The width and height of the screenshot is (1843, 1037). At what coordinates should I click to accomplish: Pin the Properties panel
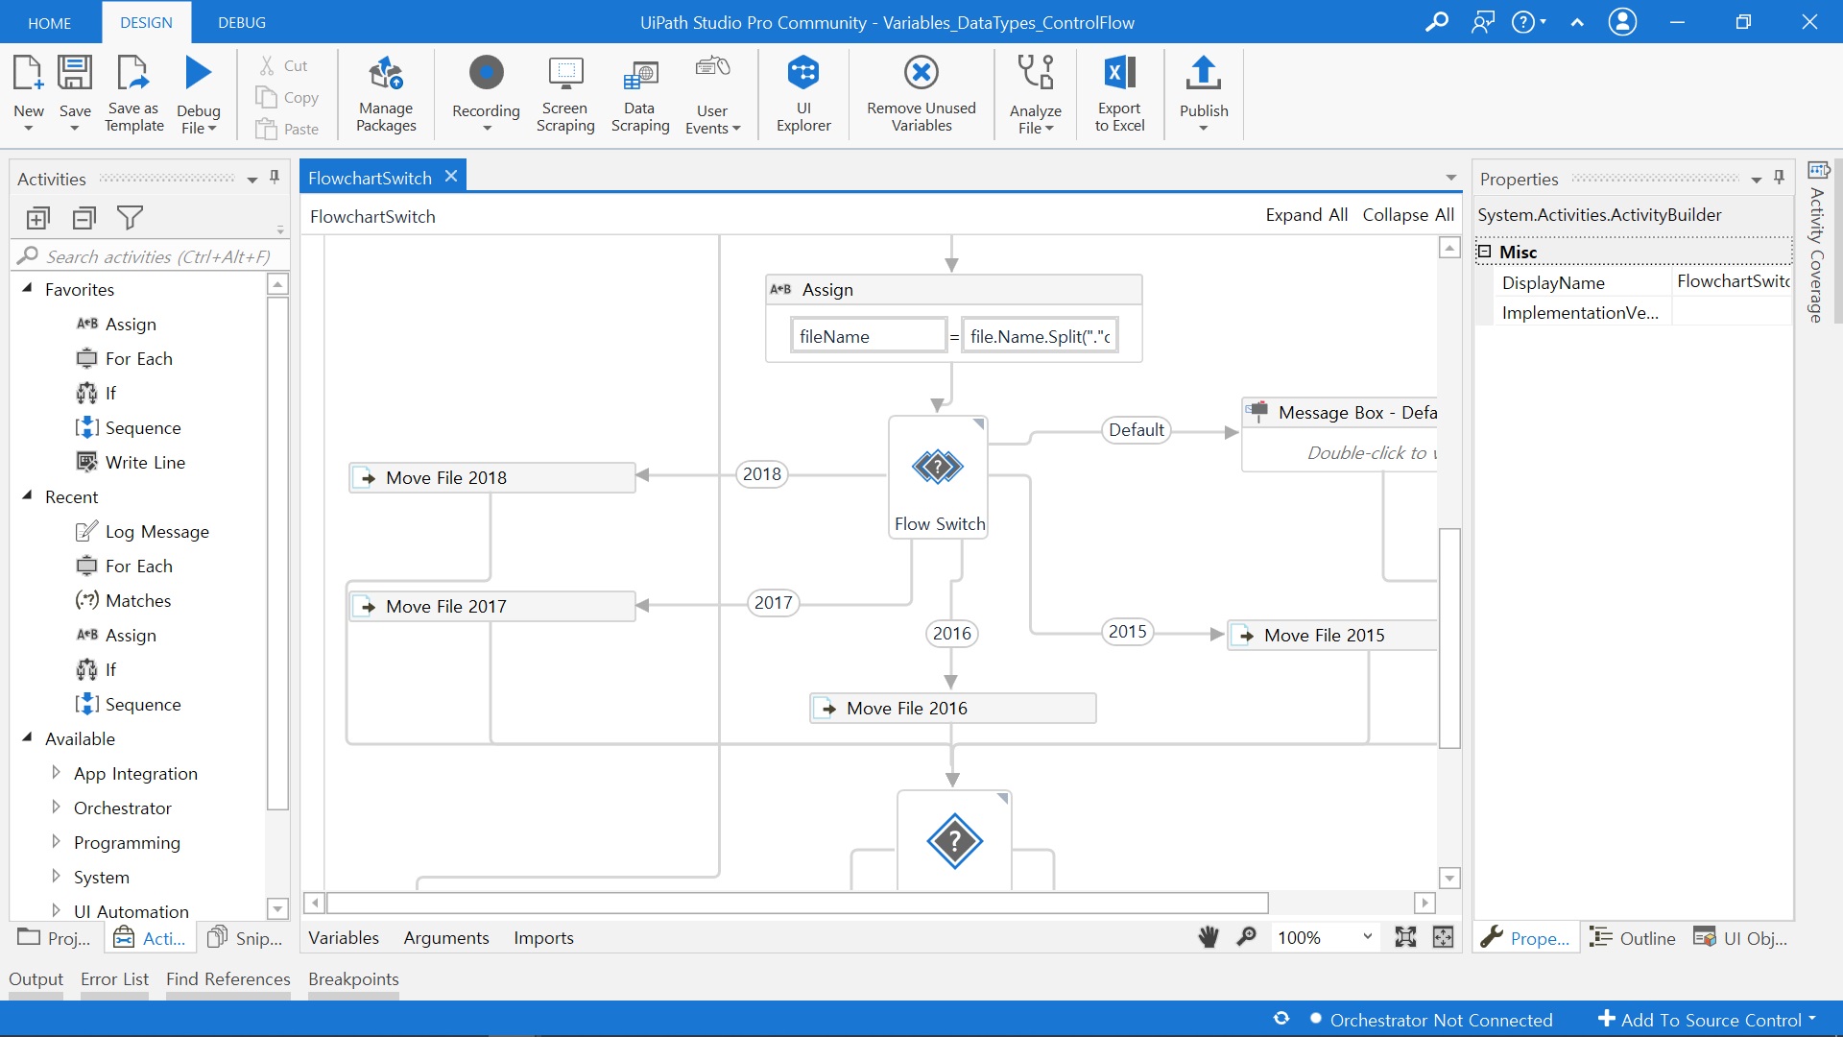pyautogui.click(x=1779, y=178)
